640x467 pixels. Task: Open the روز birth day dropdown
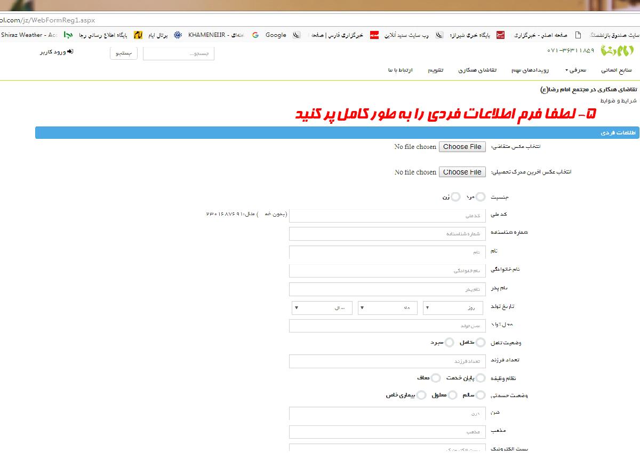[453, 308]
